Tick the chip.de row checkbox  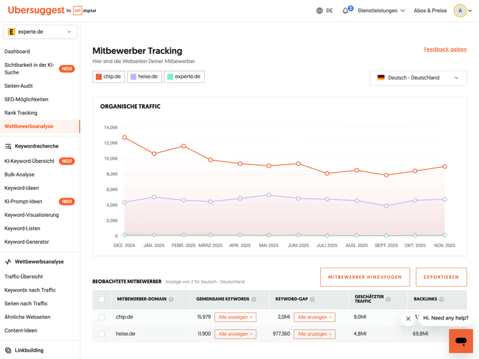[102, 317]
